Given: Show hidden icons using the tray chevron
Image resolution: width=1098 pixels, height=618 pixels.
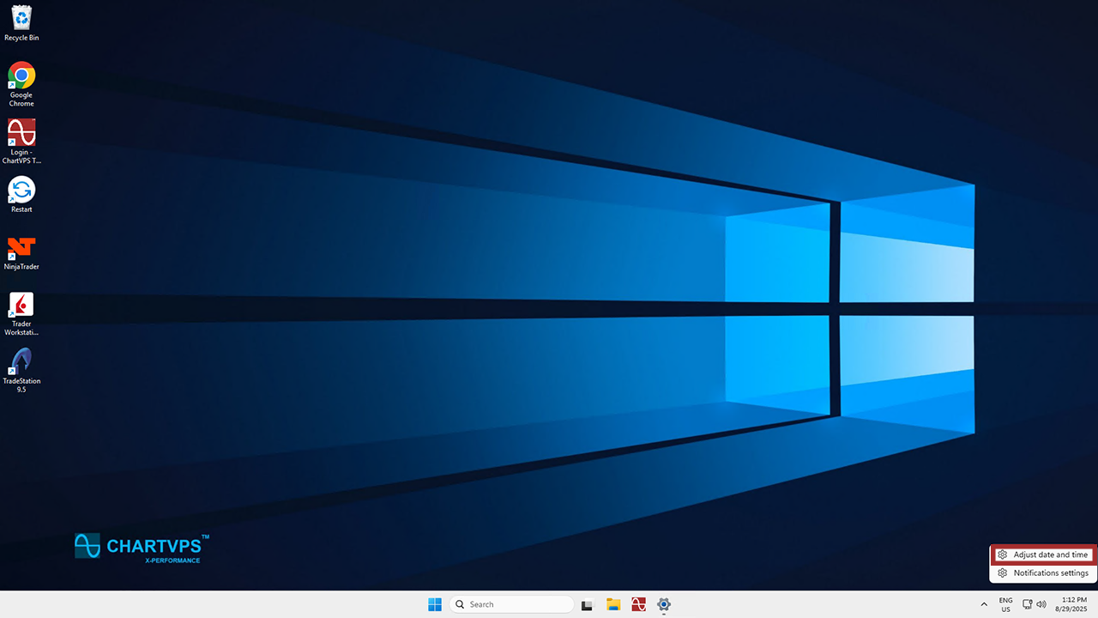Looking at the screenshot, I should pyautogui.click(x=984, y=604).
